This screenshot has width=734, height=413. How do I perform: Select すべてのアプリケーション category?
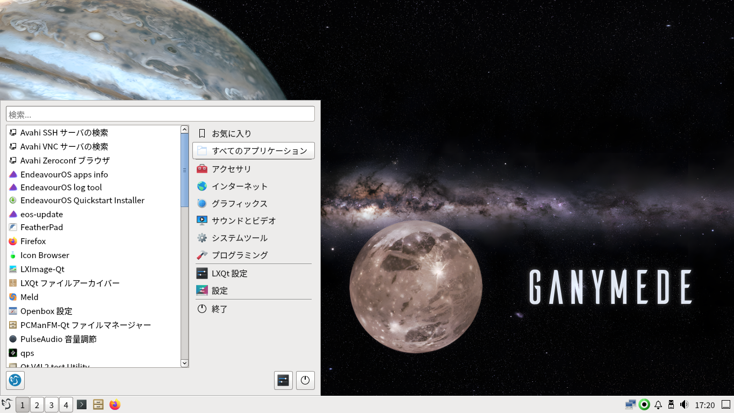(x=254, y=151)
